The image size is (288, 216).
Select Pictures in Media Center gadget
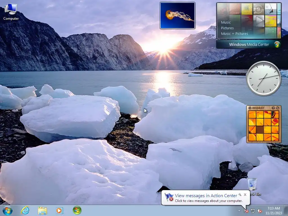pyautogui.click(x=227, y=28)
